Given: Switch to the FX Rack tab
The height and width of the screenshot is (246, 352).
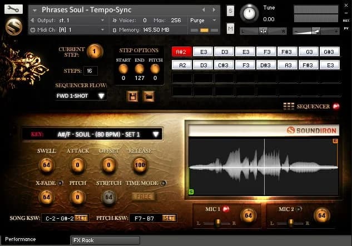Looking at the screenshot, I should (x=105, y=240).
